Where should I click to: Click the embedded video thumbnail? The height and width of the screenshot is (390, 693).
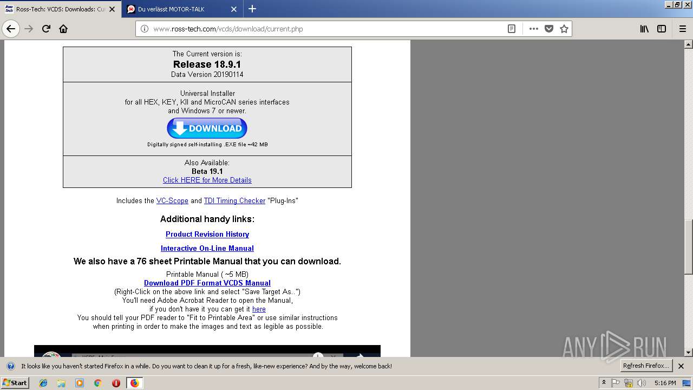pyautogui.click(x=207, y=351)
